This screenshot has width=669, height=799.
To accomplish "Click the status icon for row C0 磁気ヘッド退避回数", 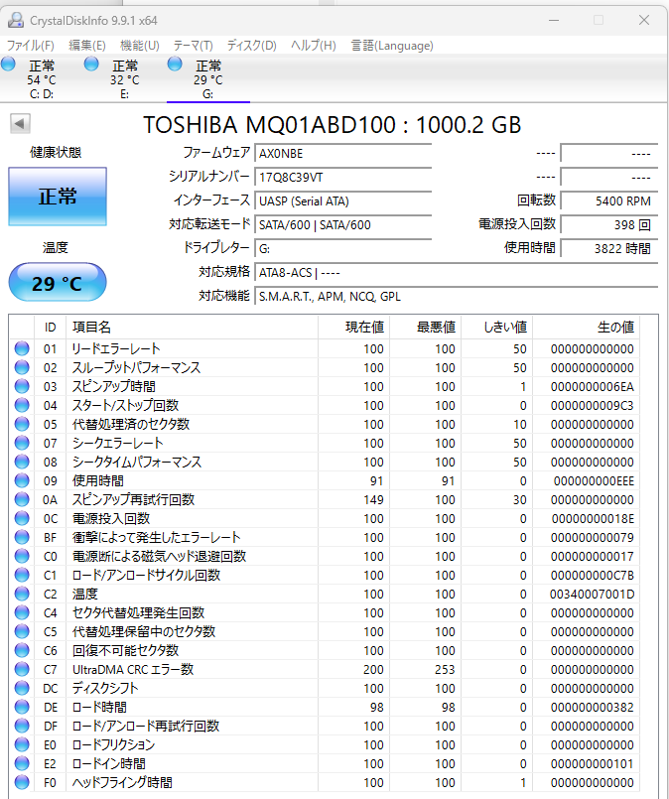I will [22, 556].
